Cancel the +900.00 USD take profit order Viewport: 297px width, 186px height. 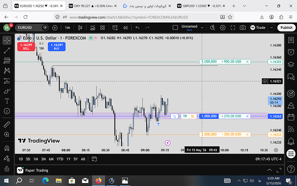tap(247, 62)
